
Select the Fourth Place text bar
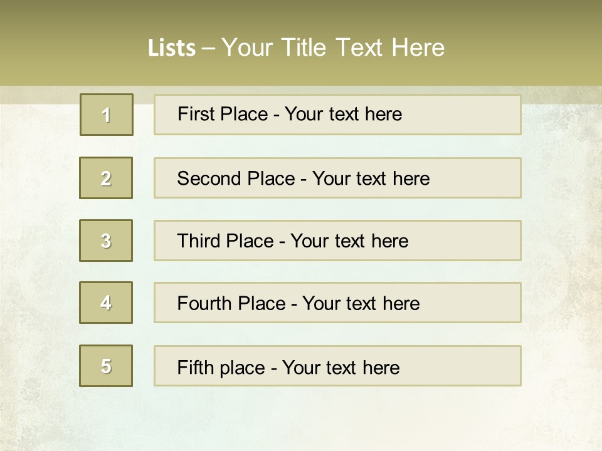point(337,303)
